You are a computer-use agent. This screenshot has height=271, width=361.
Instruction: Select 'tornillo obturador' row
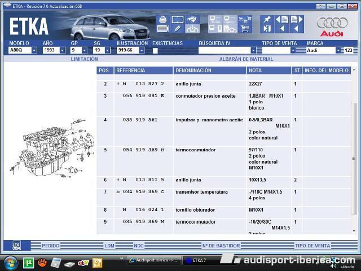pos(224,212)
